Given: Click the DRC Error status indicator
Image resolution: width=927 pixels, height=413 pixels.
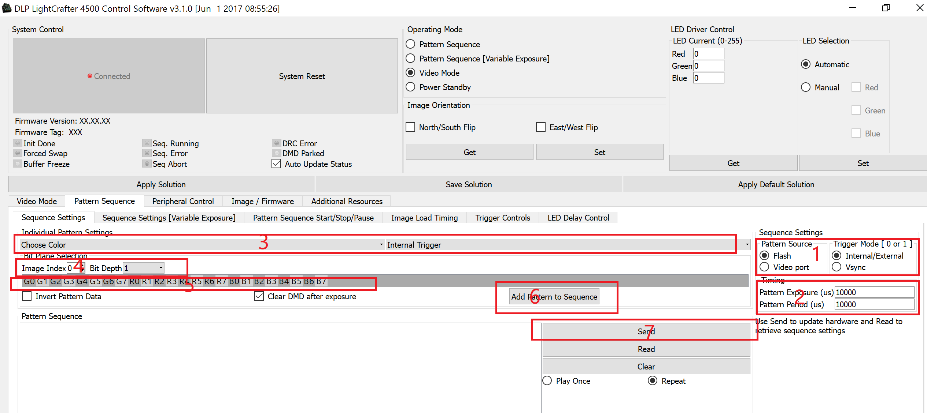Looking at the screenshot, I should (x=277, y=143).
